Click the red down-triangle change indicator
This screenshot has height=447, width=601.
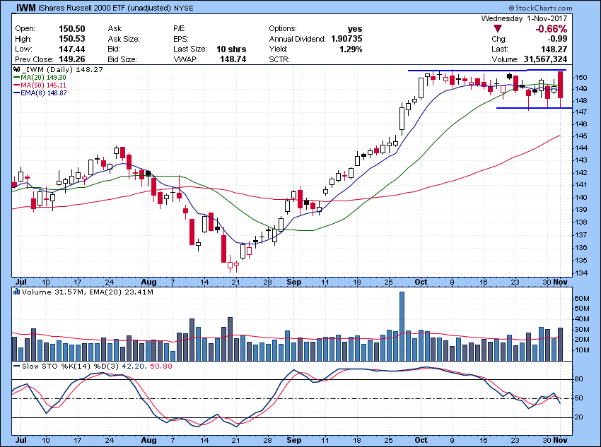click(x=498, y=29)
